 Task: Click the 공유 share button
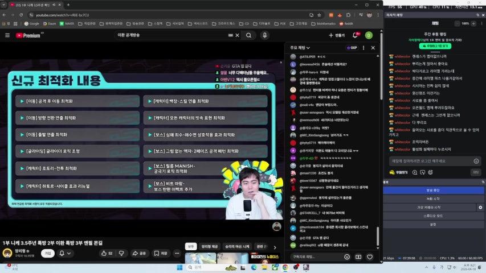click(x=139, y=253)
